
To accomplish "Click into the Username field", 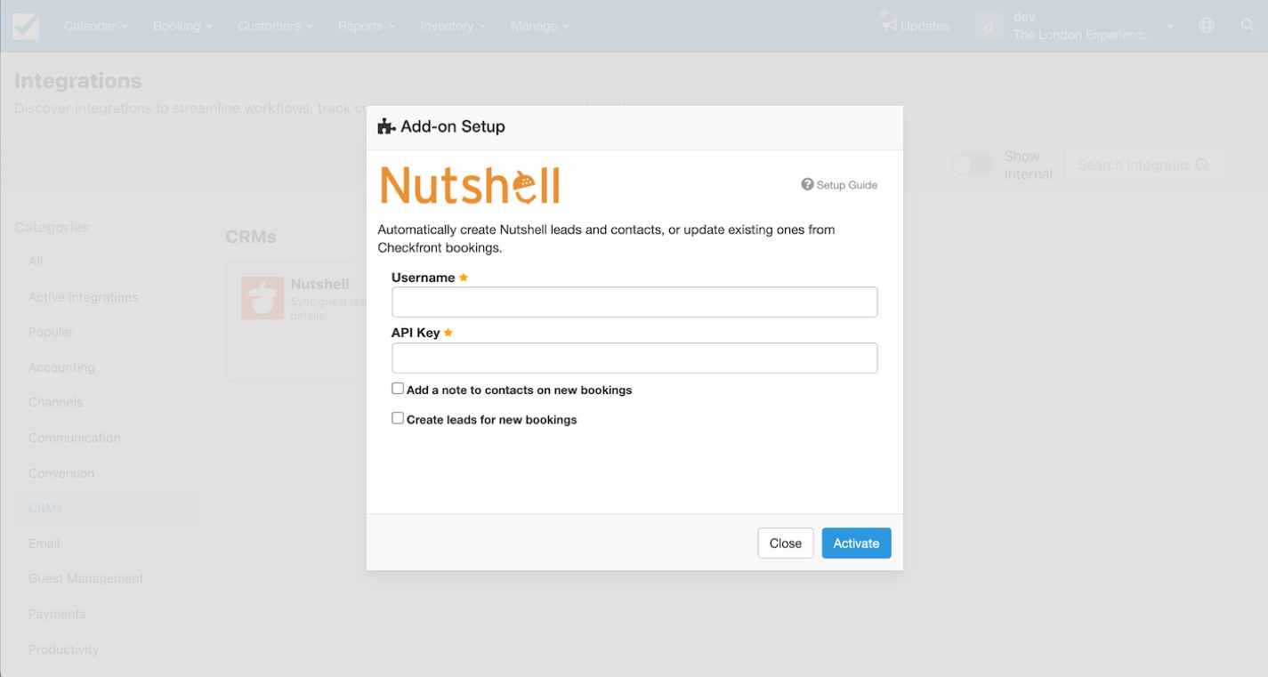I will pyautogui.click(x=634, y=302).
